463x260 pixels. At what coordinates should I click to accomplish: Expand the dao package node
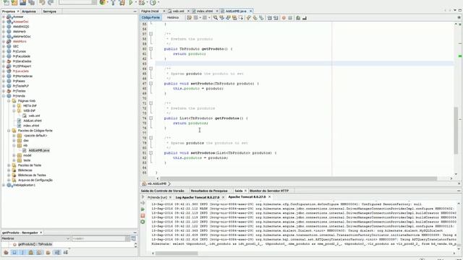coord(14,141)
